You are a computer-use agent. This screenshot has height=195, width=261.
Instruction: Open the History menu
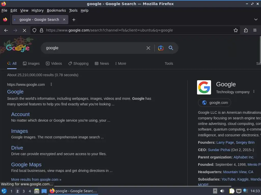38,10
